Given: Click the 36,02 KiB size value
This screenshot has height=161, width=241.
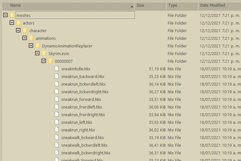Looking at the screenshot, I should 157,130.
